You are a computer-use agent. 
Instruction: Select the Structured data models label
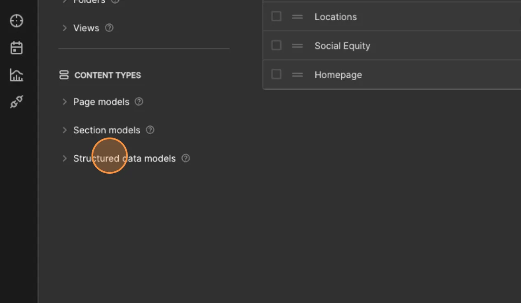[x=124, y=158]
